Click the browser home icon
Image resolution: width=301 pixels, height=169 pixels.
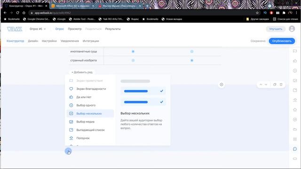tap(24, 13)
